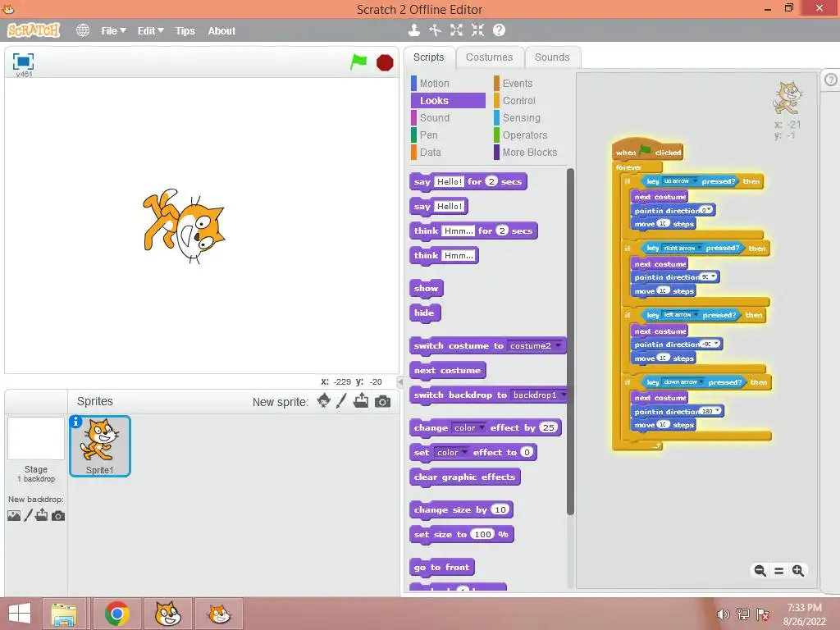840x630 pixels.
Task: Switch to the Sounds tab
Action: pyautogui.click(x=552, y=57)
